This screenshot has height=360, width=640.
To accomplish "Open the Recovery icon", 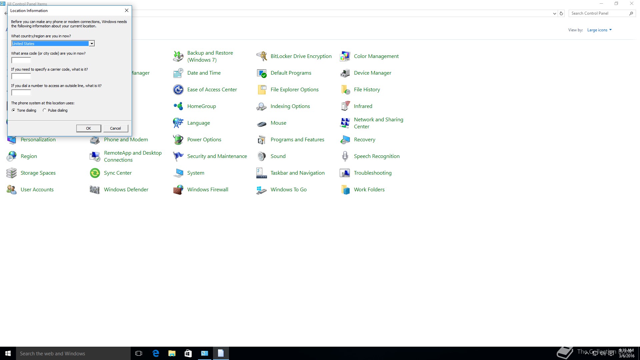I will [345, 140].
